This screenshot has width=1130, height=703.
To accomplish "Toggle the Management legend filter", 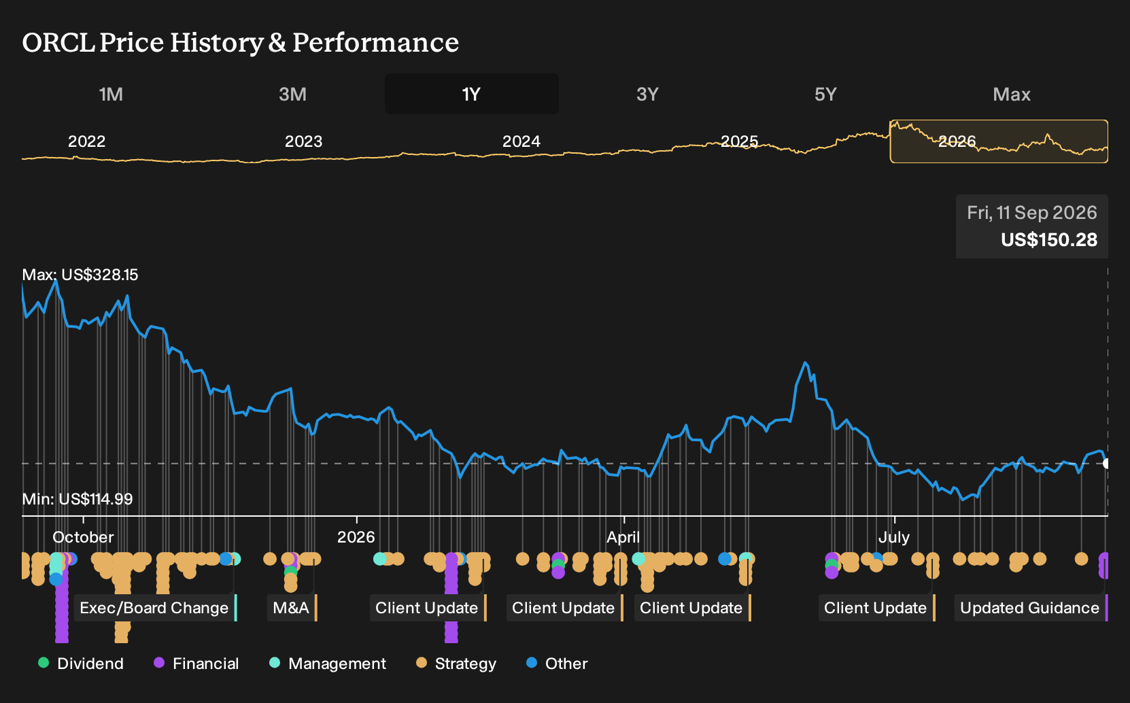I will 328,664.
